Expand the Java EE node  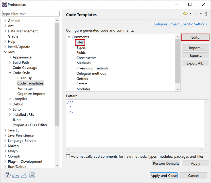5,130
